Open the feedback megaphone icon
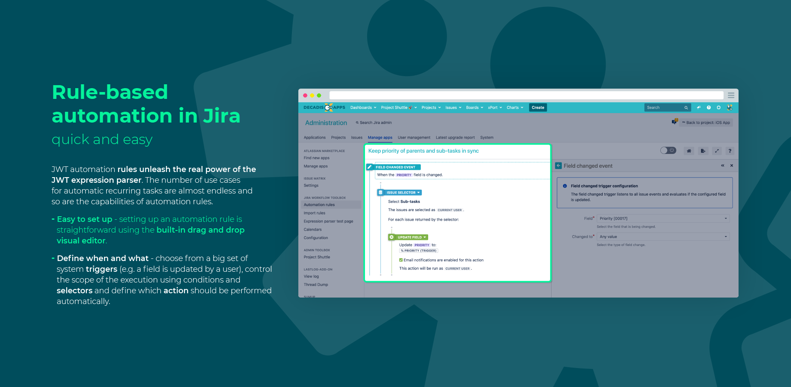The width and height of the screenshot is (791, 387). click(699, 107)
